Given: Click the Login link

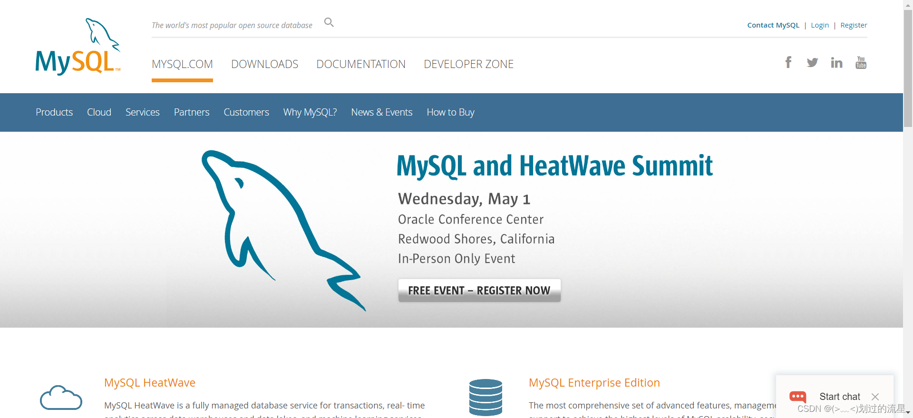Looking at the screenshot, I should click(820, 25).
